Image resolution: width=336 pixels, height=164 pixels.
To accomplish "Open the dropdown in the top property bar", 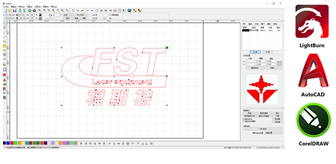I will [x=68, y=15].
